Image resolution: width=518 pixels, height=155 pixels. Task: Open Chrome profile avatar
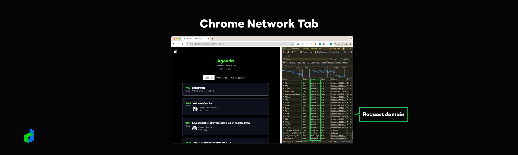(x=331, y=44)
